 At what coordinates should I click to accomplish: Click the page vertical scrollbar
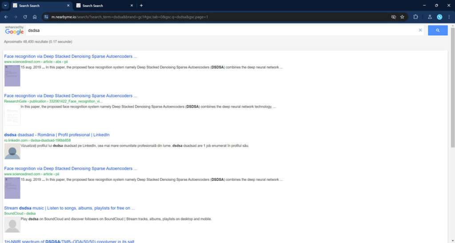click(452, 87)
